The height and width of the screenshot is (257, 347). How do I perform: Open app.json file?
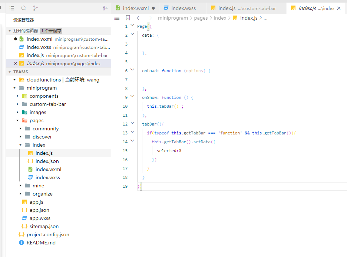[x=59, y=210]
